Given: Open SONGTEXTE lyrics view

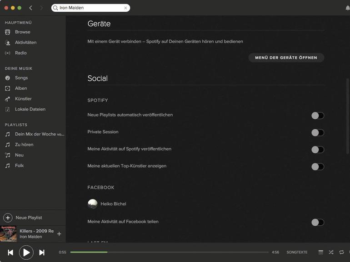Looking at the screenshot, I should pyautogui.click(x=297, y=252).
